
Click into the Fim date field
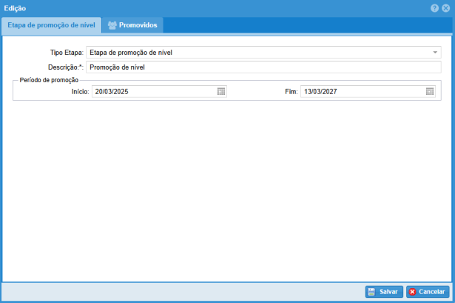click(362, 92)
